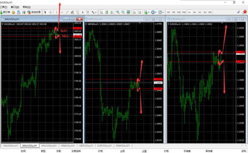Image resolution: width=248 pixels, height=153 pixels.
Task: Toggle the AutoTrading (自动交易) button
Action: 34,12
